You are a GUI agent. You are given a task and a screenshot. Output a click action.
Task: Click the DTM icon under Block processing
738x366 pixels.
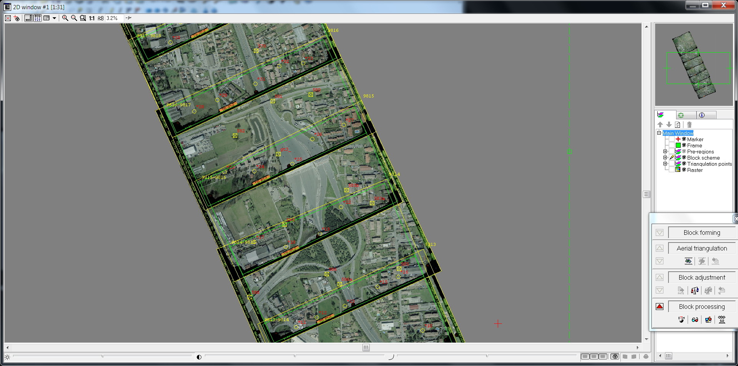coord(681,320)
